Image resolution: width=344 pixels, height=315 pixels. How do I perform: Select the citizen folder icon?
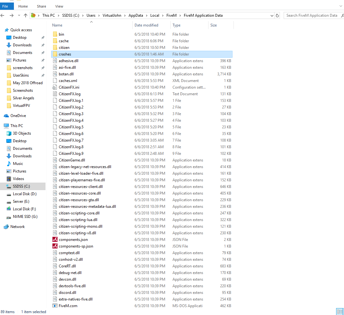(55, 47)
